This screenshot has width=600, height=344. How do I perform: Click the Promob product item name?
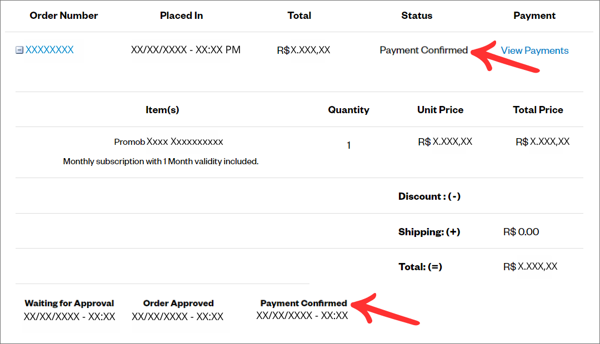coord(168,142)
